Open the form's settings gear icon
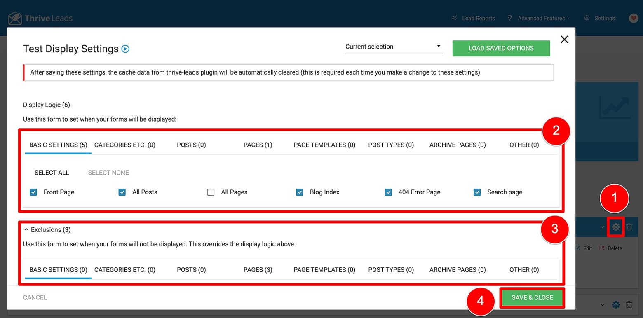Image resolution: width=643 pixels, height=318 pixels. point(615,227)
